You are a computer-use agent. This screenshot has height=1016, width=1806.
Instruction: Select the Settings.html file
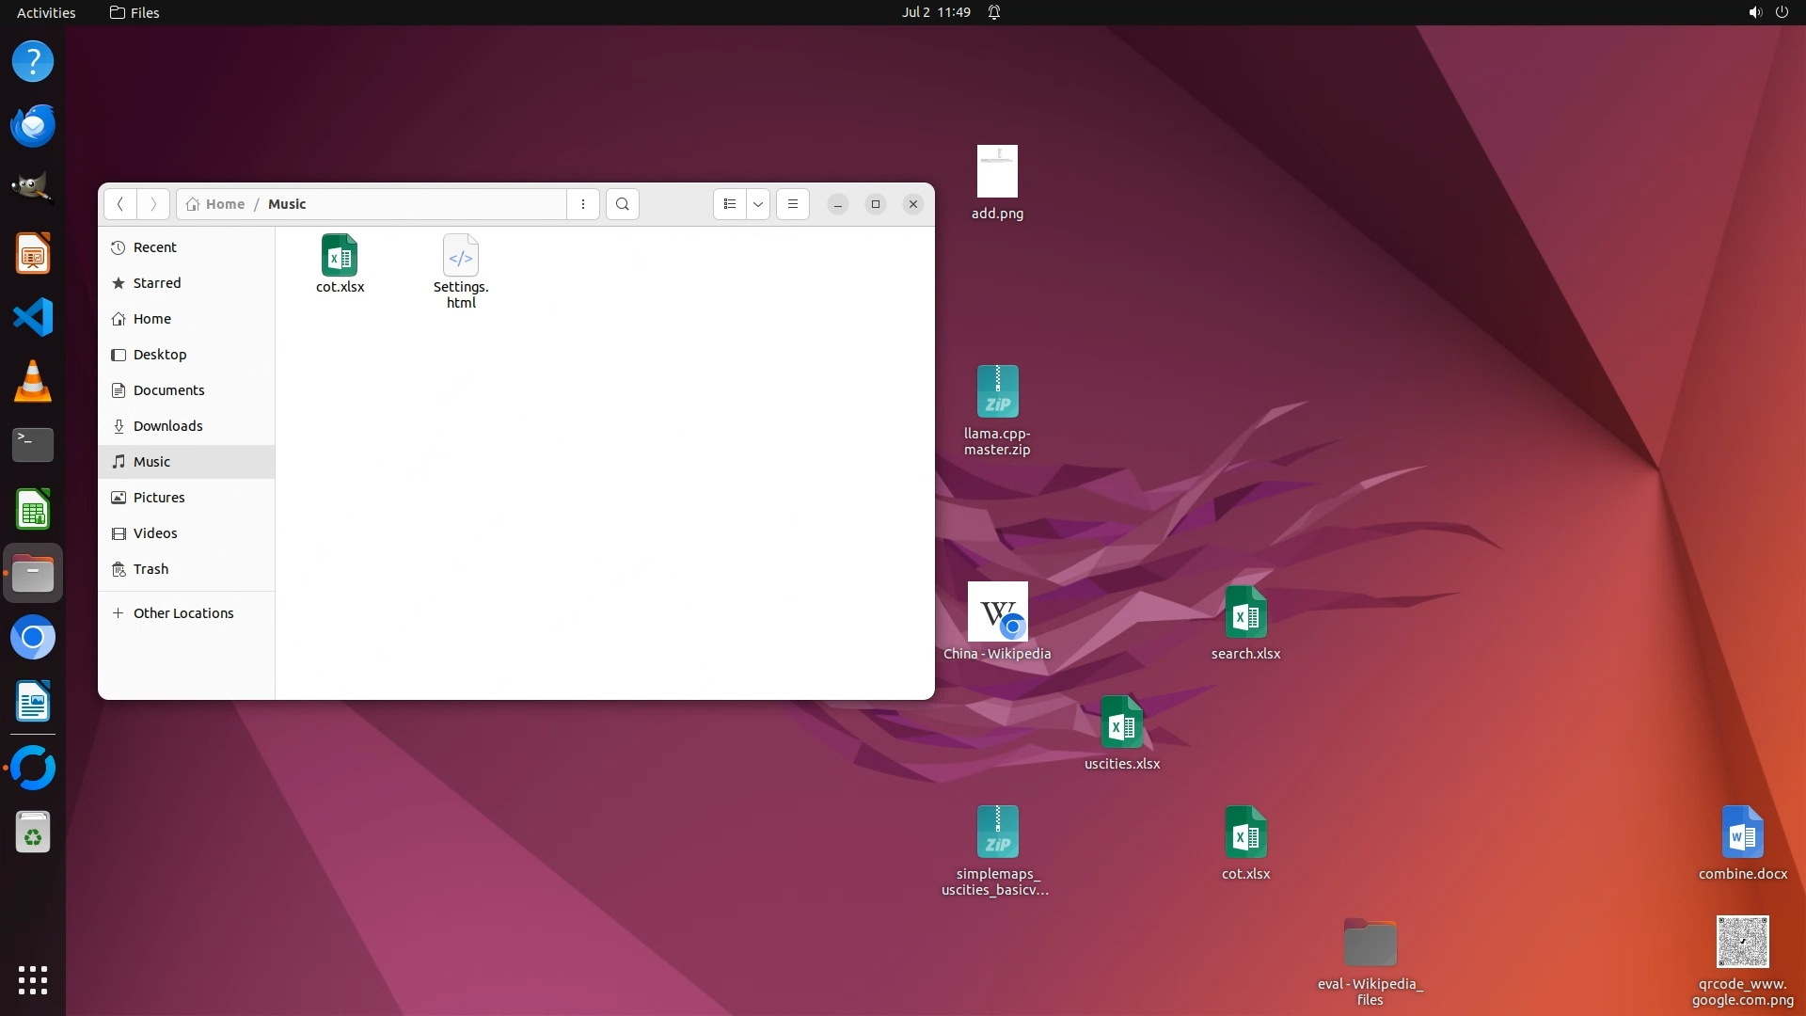[x=461, y=270]
